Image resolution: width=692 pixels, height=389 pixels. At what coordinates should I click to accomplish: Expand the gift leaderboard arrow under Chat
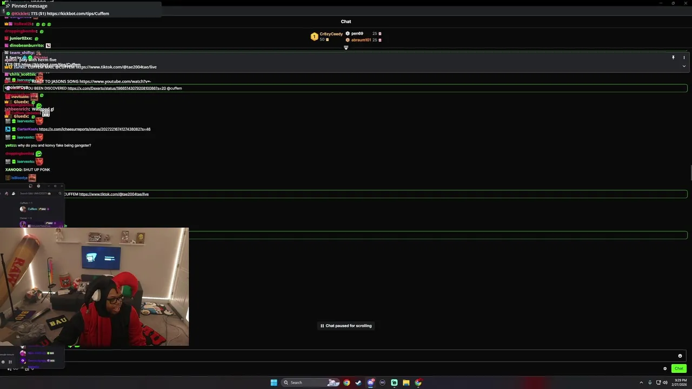point(346,48)
